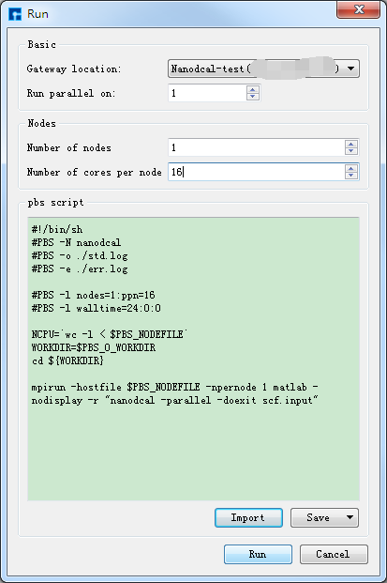The height and width of the screenshot is (583, 387).
Task: Decrease the Number of nodes value
Action: (351, 151)
